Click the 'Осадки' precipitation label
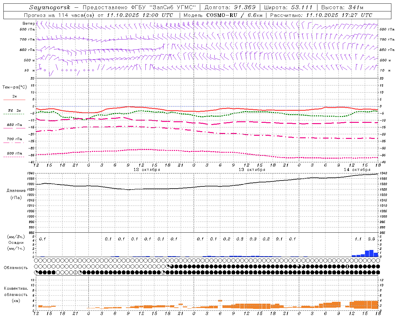 (x=16, y=243)
